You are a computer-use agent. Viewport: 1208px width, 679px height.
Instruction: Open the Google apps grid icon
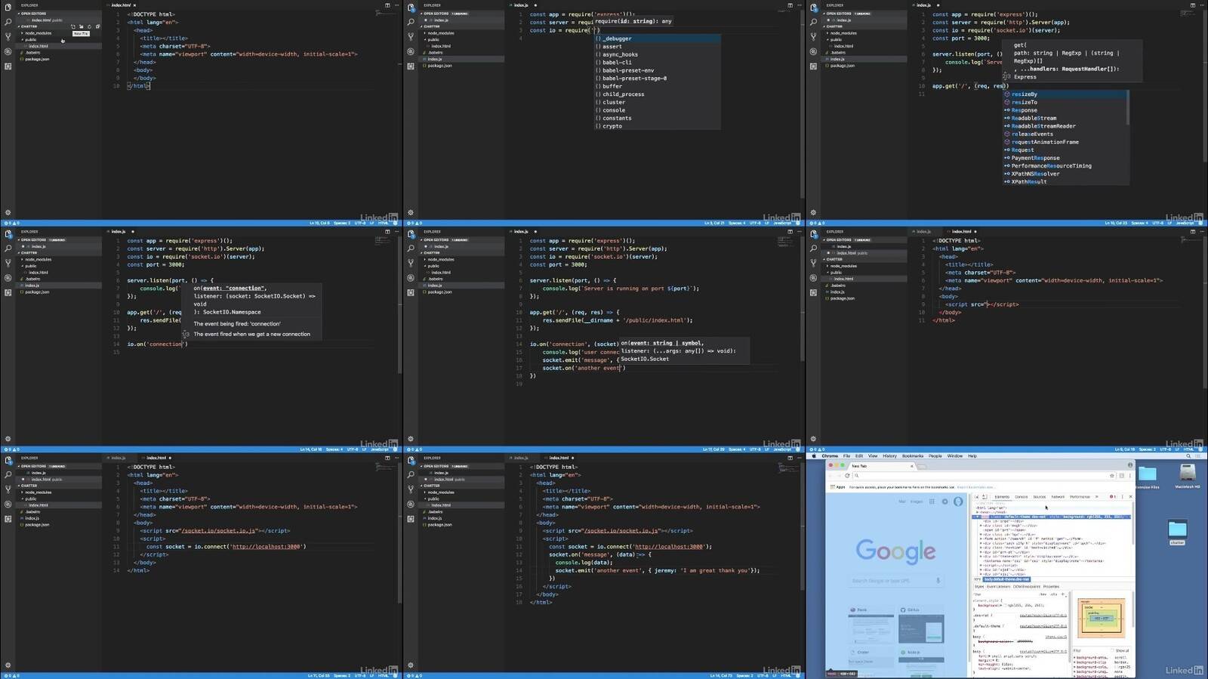coord(932,502)
